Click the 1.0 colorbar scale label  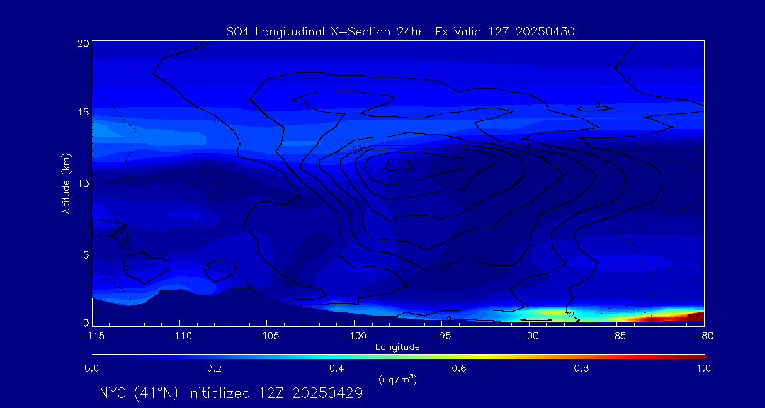704,368
